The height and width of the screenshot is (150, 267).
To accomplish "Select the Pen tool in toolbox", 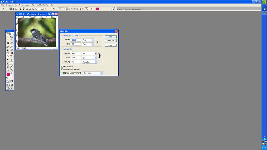I will click(x=8, y=63).
